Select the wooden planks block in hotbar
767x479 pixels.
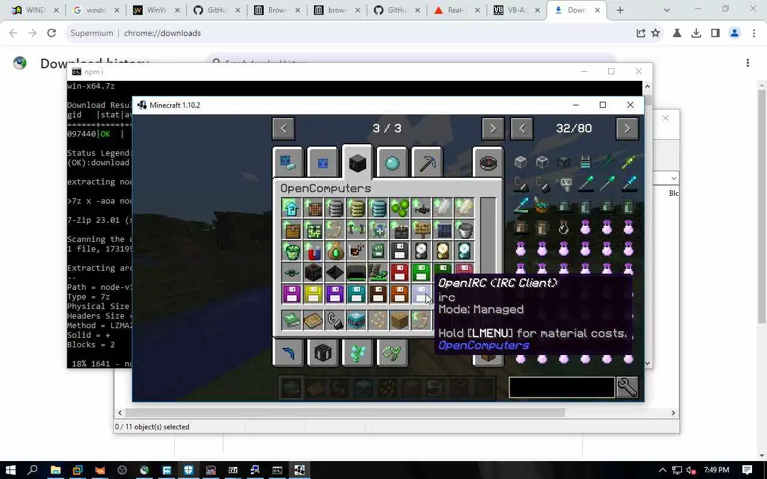coord(399,320)
